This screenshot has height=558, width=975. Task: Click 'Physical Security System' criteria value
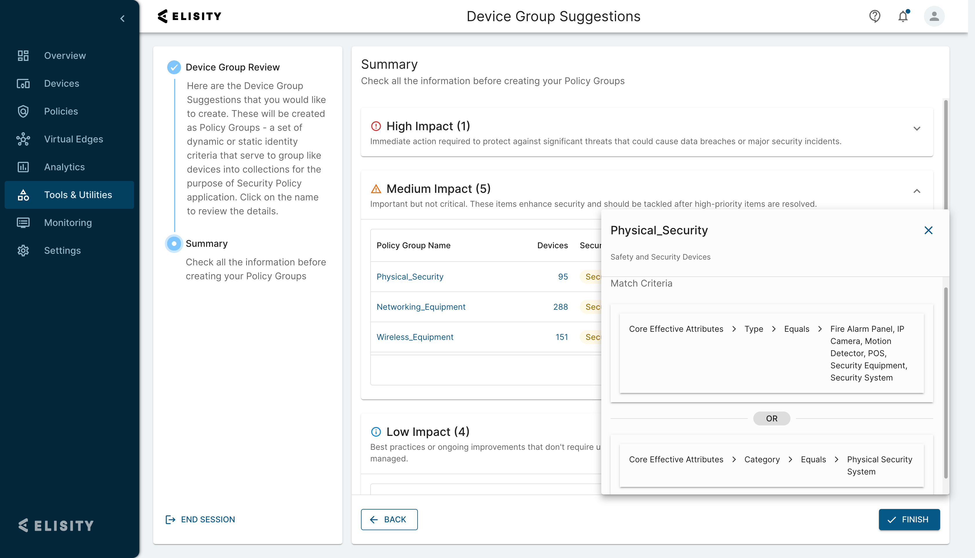[x=879, y=465]
